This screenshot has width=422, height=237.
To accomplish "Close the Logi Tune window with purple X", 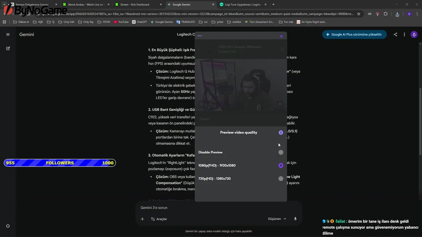I will pyautogui.click(x=281, y=36).
